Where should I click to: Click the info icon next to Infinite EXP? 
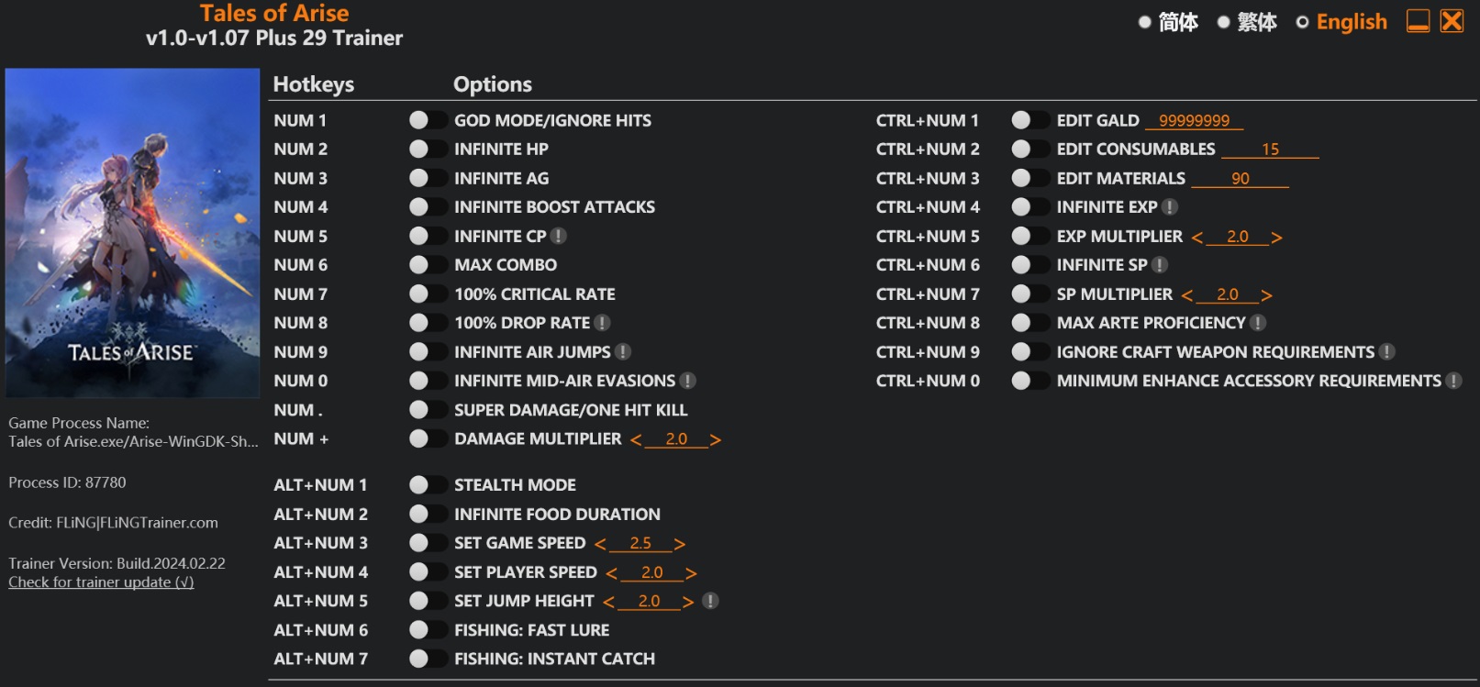point(1170,207)
